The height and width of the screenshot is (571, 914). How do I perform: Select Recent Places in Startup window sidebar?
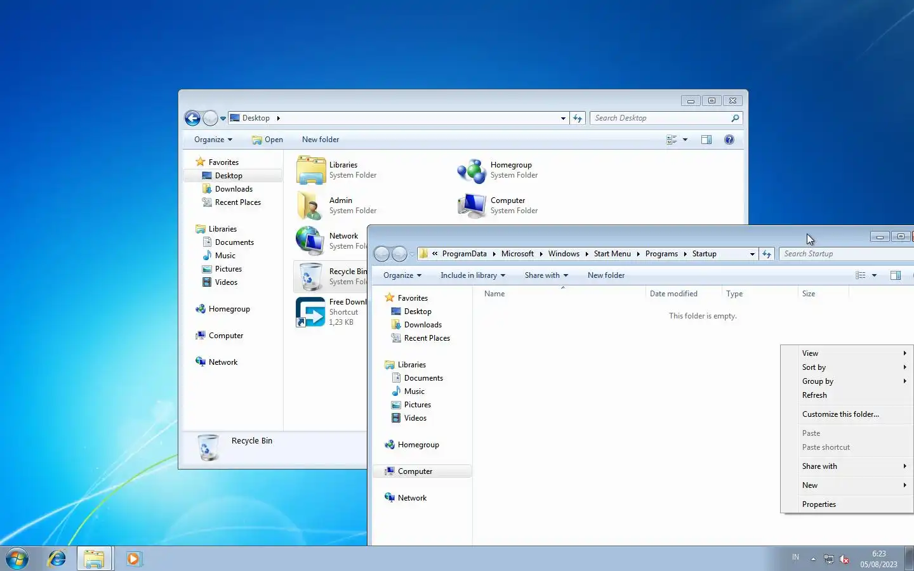427,338
